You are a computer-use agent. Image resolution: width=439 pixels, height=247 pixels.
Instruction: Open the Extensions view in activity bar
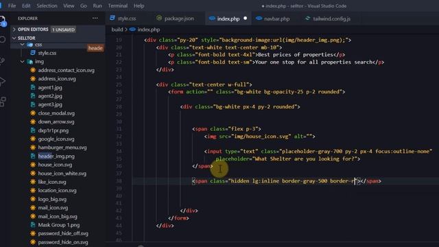tap(3, 102)
